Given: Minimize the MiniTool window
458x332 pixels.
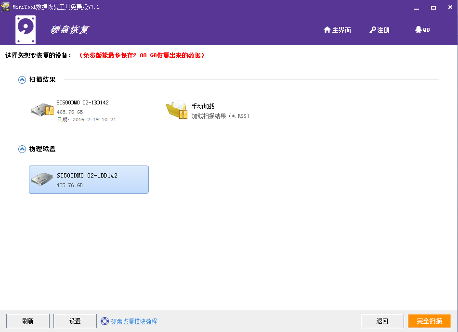Looking at the screenshot, I should pos(417,8).
